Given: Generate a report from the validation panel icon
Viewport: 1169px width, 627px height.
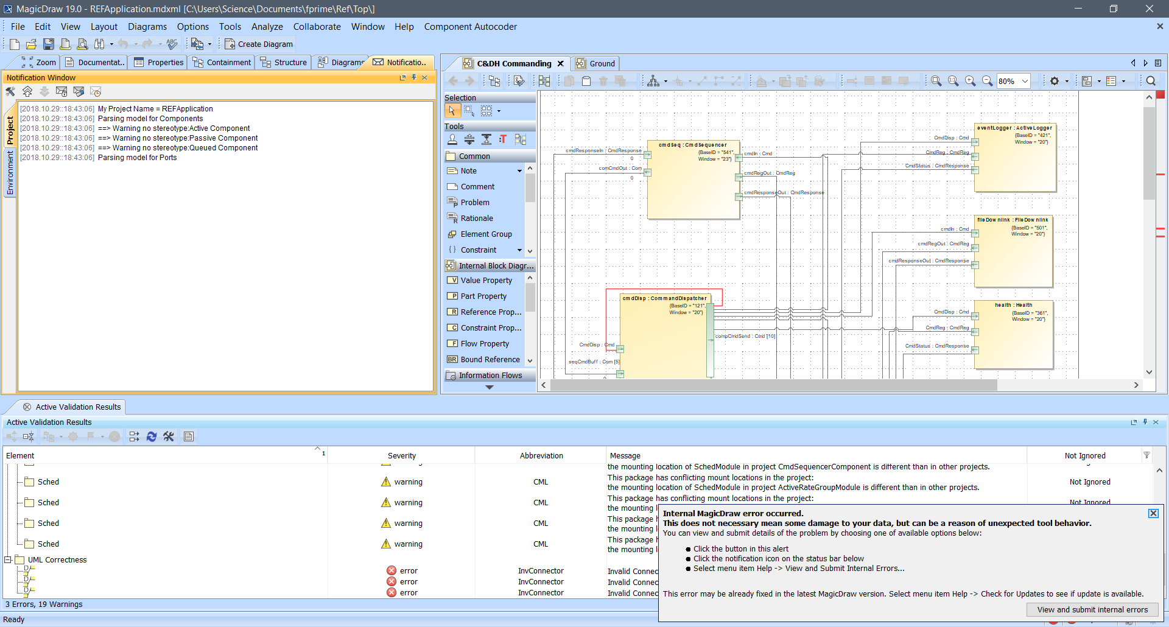Looking at the screenshot, I should pos(189,436).
